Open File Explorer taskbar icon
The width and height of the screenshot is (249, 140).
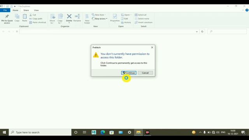(139, 132)
